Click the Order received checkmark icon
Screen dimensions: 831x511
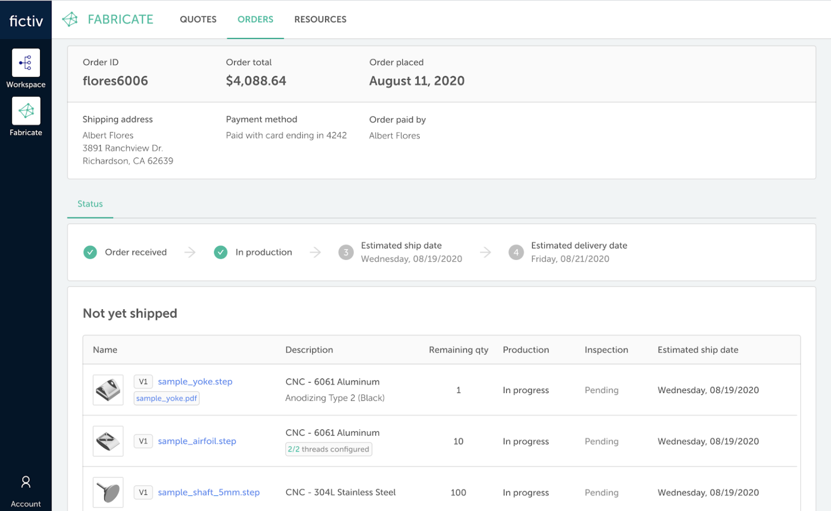point(90,252)
